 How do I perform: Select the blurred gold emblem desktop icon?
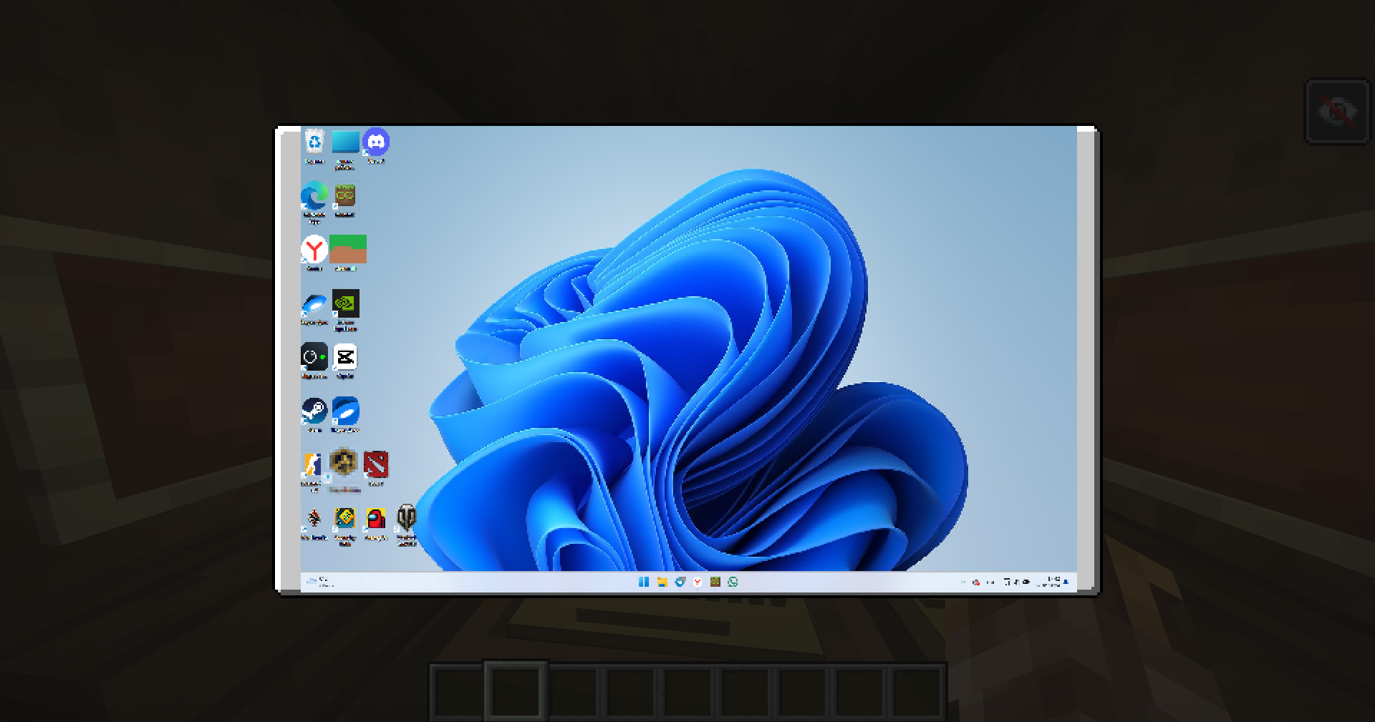click(343, 463)
